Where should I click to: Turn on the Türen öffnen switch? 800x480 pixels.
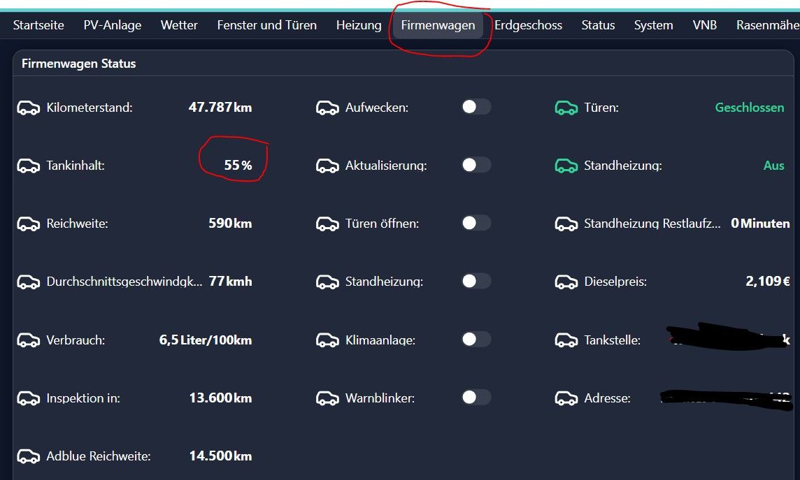[x=476, y=223]
